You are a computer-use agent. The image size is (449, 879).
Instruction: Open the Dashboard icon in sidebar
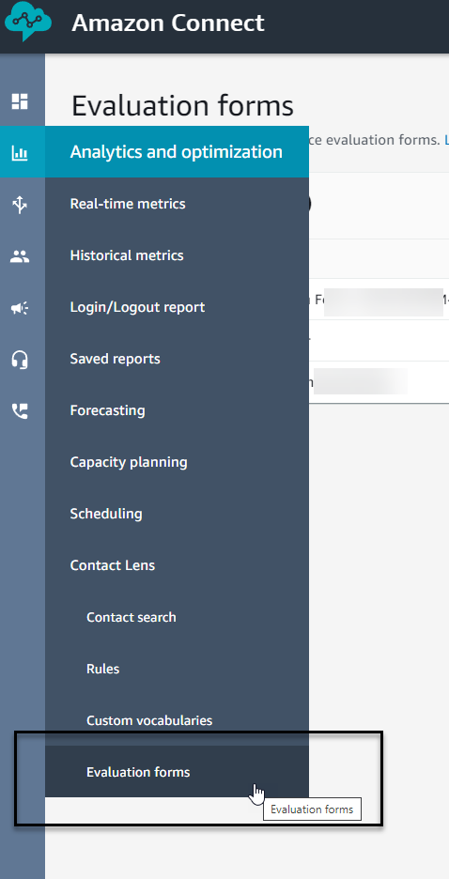[20, 101]
